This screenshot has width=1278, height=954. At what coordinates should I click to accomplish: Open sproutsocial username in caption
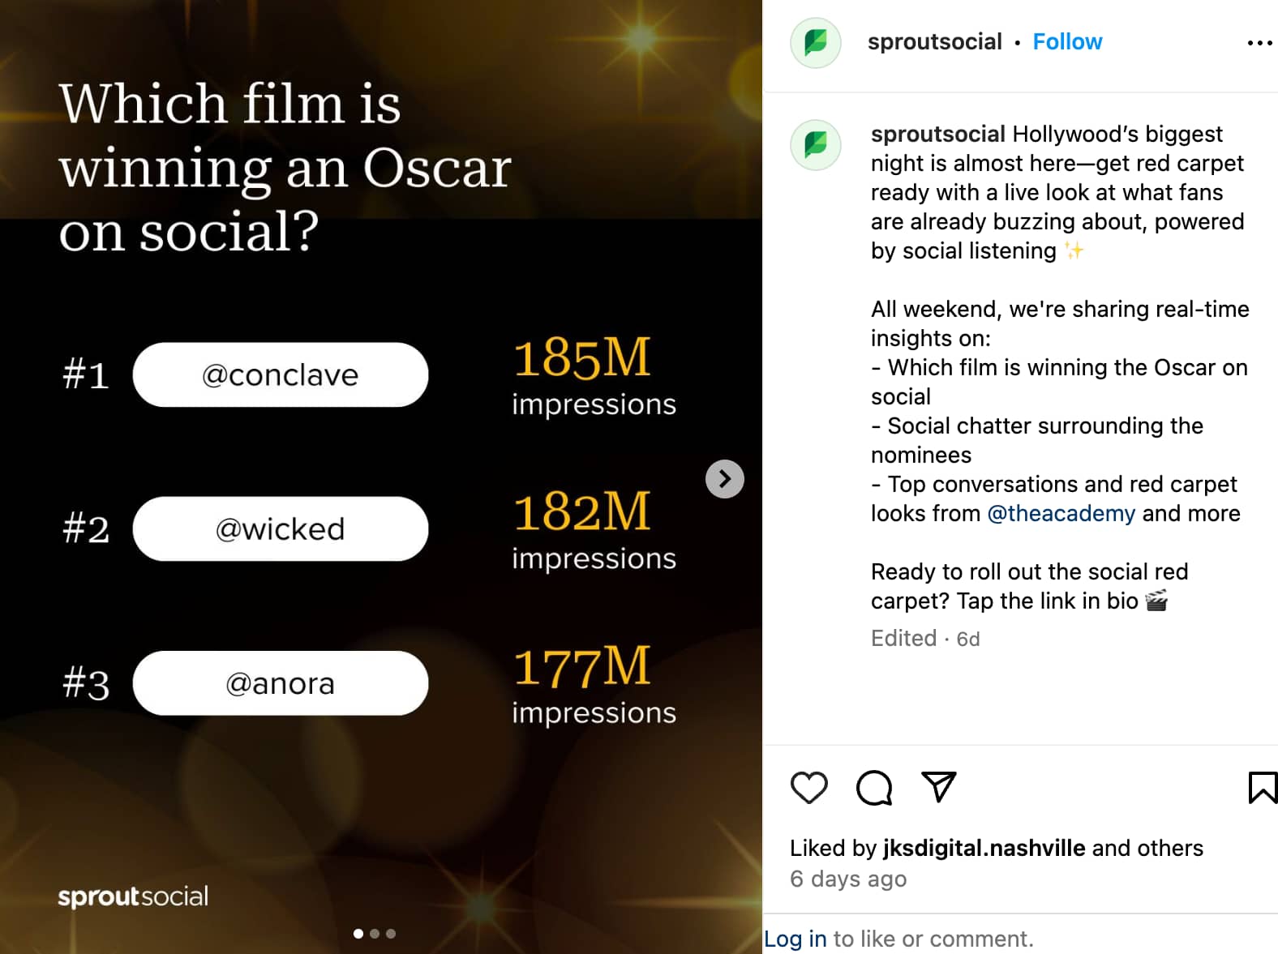coord(938,134)
